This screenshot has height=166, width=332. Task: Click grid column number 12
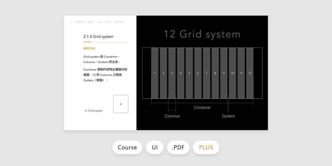pyautogui.click(x=250, y=73)
